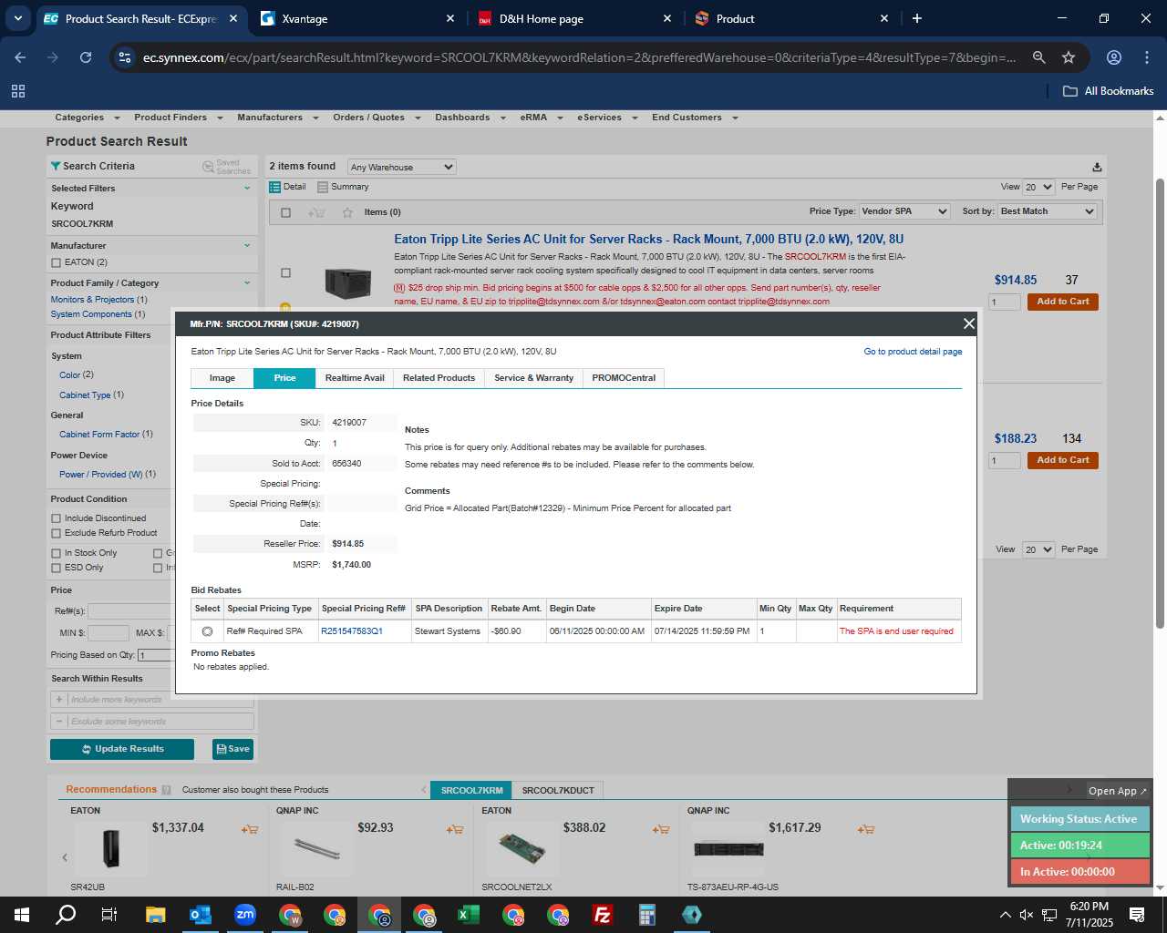Open the Chrome tab search dropdown

[x=17, y=18]
